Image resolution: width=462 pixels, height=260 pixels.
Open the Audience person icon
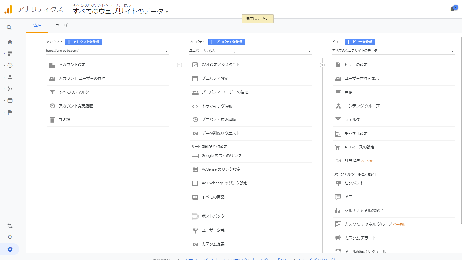pos(10,77)
